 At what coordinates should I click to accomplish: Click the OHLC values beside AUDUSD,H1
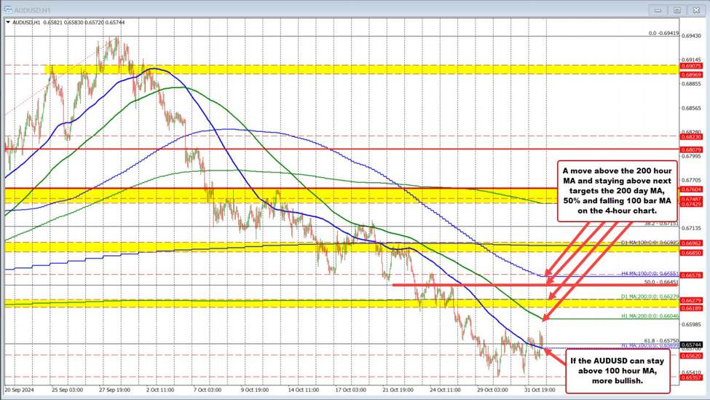point(84,22)
